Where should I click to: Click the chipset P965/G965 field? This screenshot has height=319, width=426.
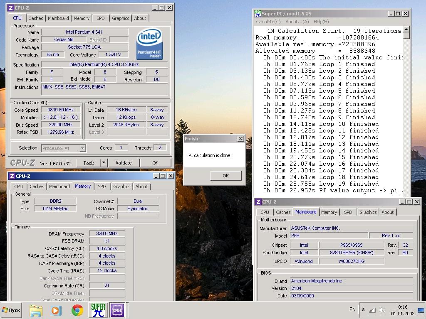(351, 245)
